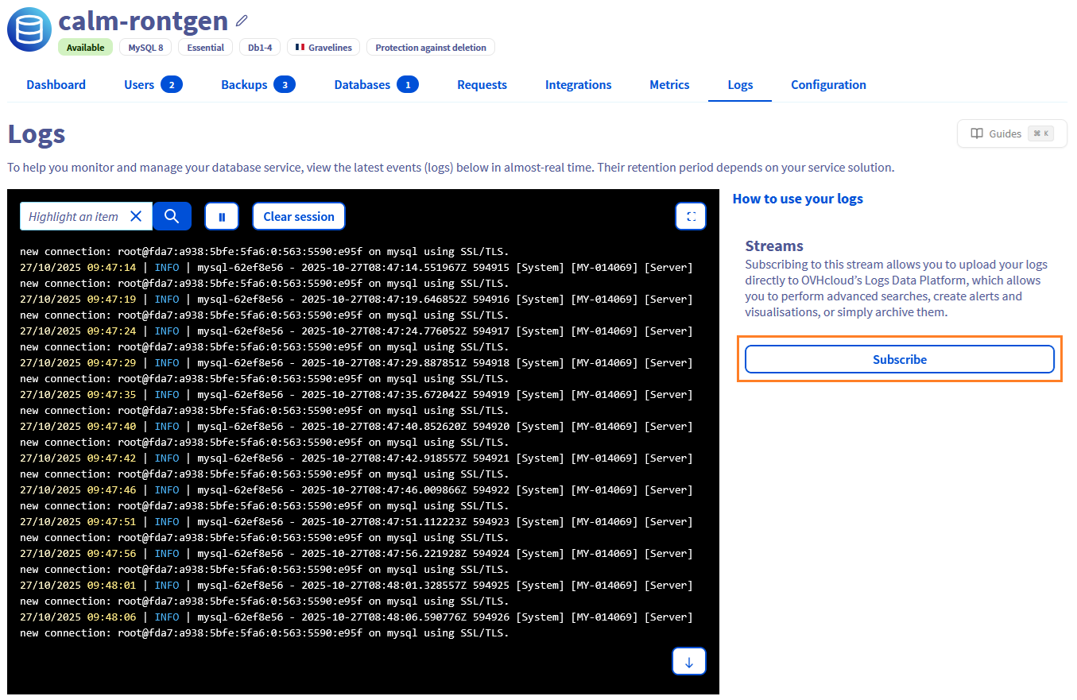Click the search magnifier icon in logs
This screenshot has height=700, width=1077.
click(172, 215)
